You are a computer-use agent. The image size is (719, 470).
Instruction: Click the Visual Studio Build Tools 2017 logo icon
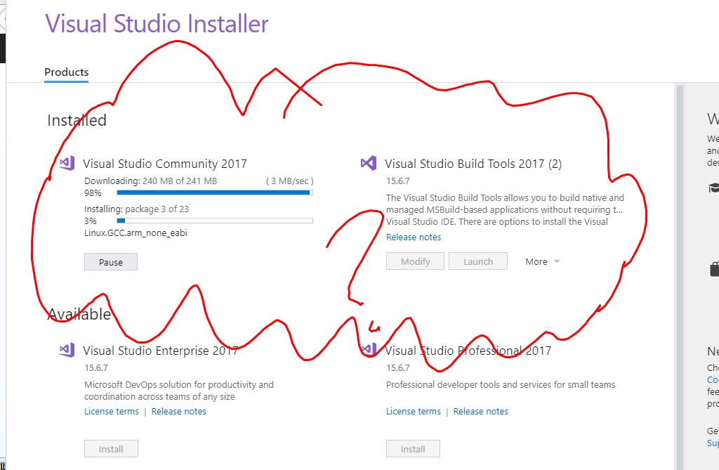pyautogui.click(x=369, y=163)
